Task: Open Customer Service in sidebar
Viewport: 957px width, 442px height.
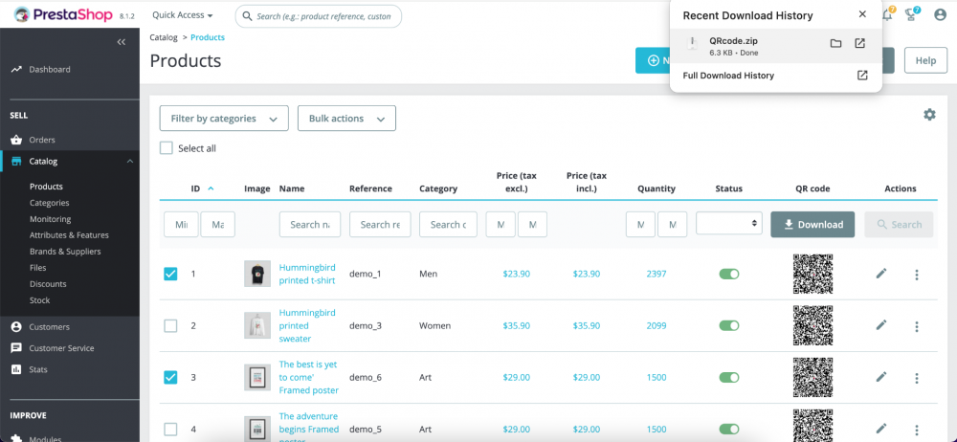Action: pyautogui.click(x=61, y=348)
